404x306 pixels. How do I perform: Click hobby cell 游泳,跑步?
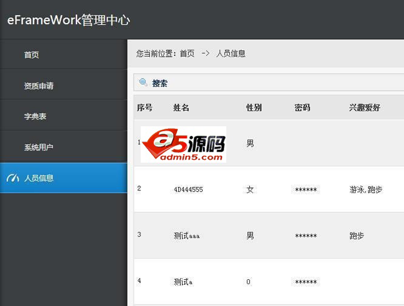[x=366, y=190]
